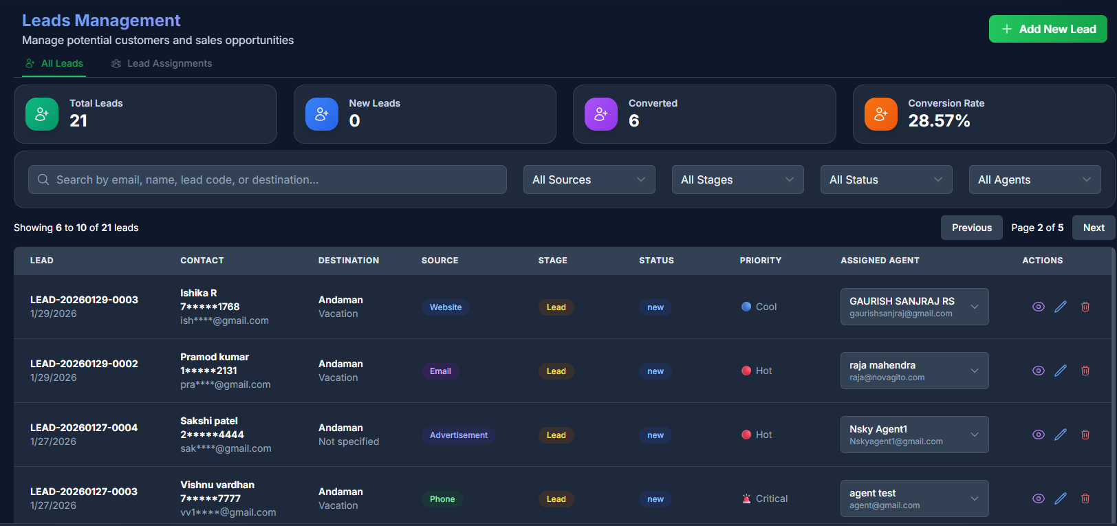Select the All Leads tab
The height and width of the screenshot is (526, 1117).
click(54, 63)
